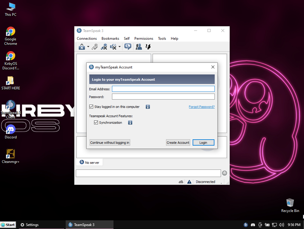
Task: Click into the Password field
Action: [x=163, y=97]
